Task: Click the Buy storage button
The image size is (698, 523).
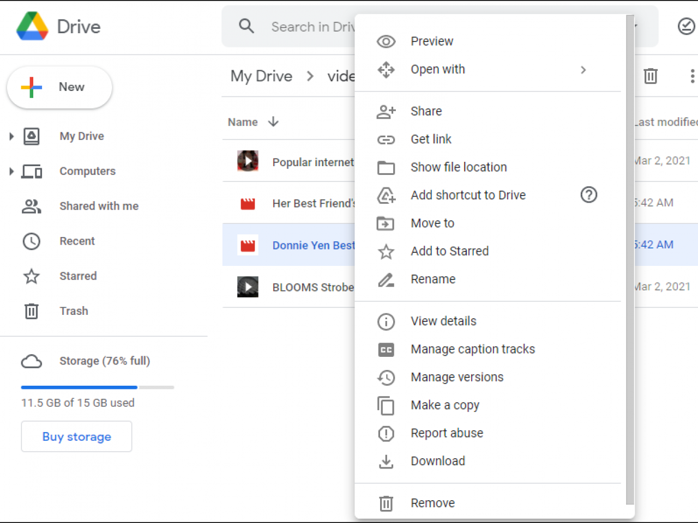Action: click(x=76, y=436)
